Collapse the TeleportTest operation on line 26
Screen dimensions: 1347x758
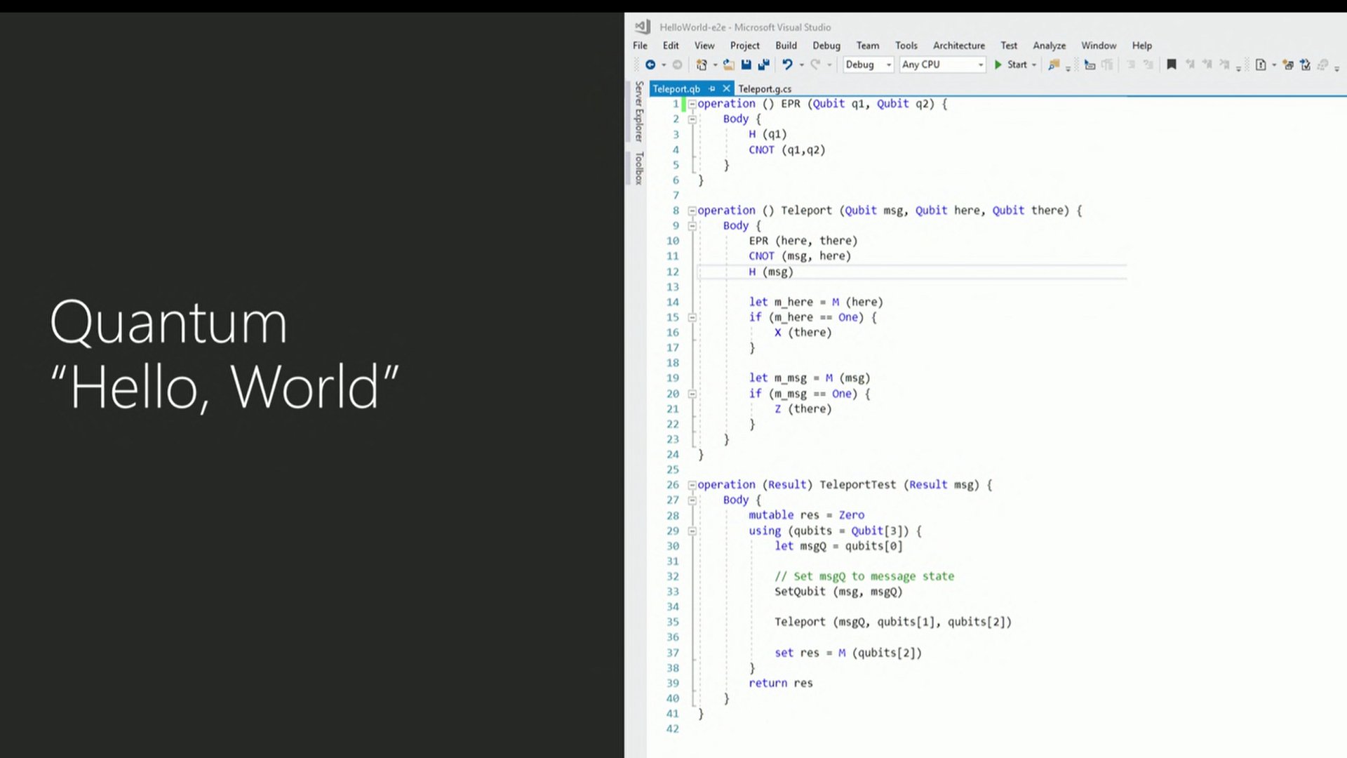(692, 485)
